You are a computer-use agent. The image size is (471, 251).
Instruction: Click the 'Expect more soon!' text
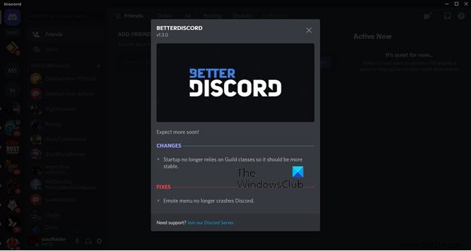coord(178,132)
